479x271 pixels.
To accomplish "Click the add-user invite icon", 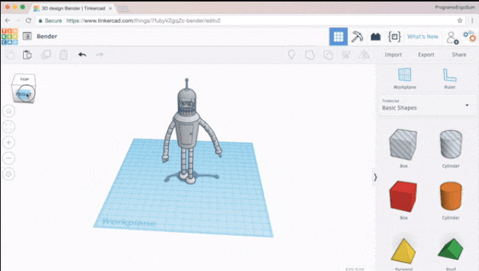I will pyautogui.click(x=452, y=37).
